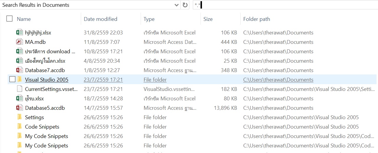
Task: Check the box beside Visual Studio 2005
Action: pos(12,79)
